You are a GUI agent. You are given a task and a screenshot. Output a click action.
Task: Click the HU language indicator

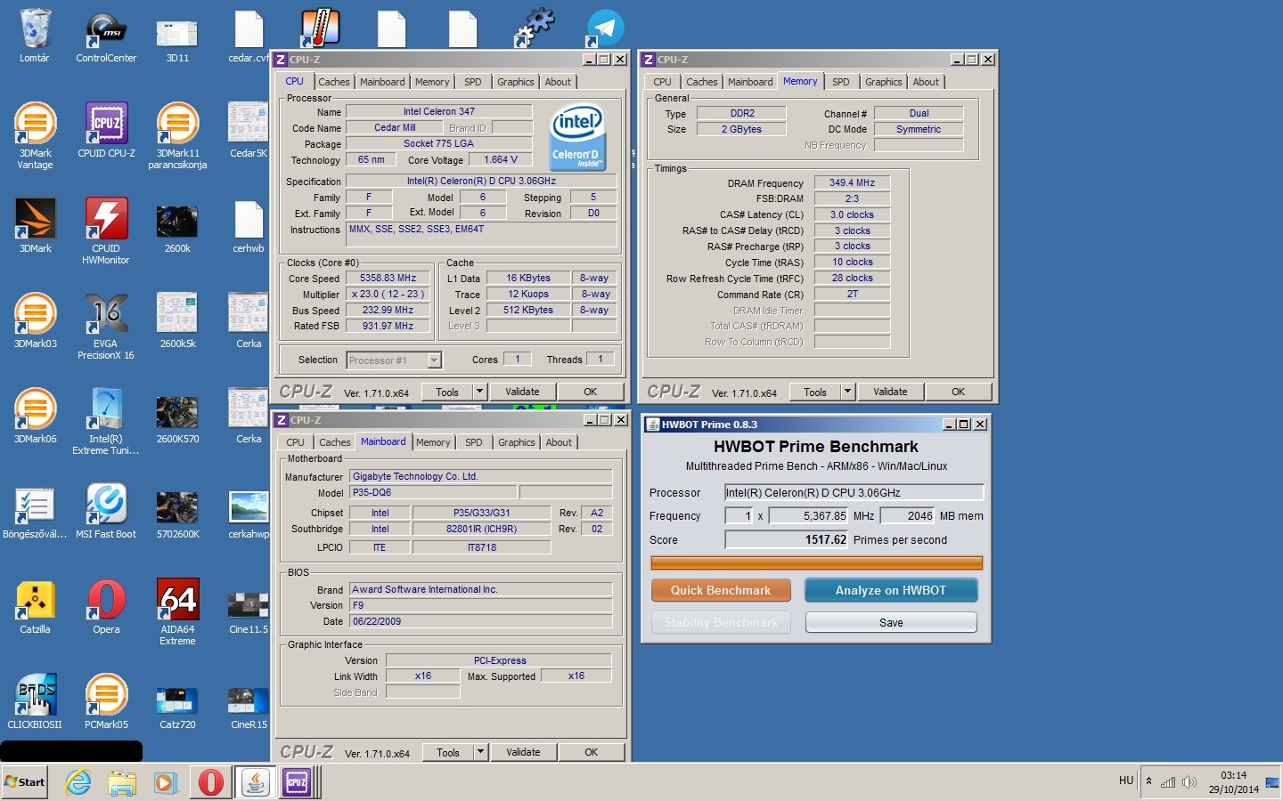(x=1126, y=781)
